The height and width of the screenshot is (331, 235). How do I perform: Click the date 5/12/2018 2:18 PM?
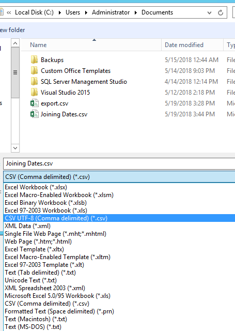coord(190,93)
